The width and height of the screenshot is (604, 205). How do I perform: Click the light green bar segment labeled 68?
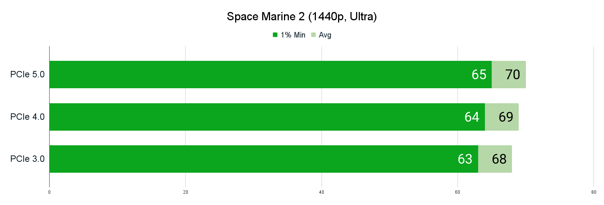(x=495, y=159)
